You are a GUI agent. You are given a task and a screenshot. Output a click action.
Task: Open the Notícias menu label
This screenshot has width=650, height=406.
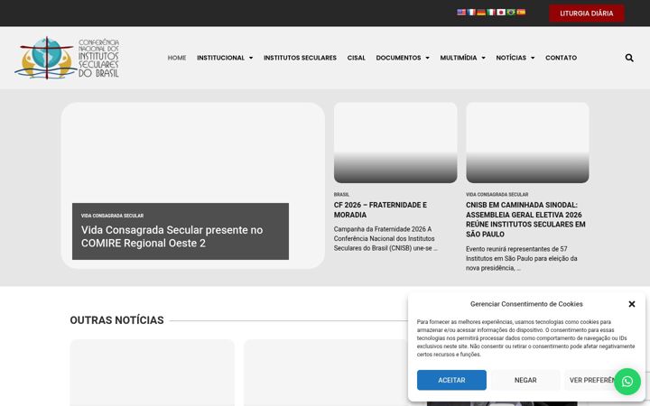[x=511, y=58]
